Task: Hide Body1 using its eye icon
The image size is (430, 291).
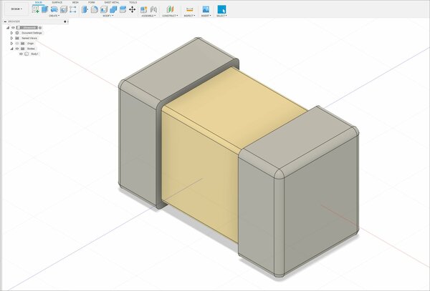Action: pyautogui.click(x=21, y=54)
